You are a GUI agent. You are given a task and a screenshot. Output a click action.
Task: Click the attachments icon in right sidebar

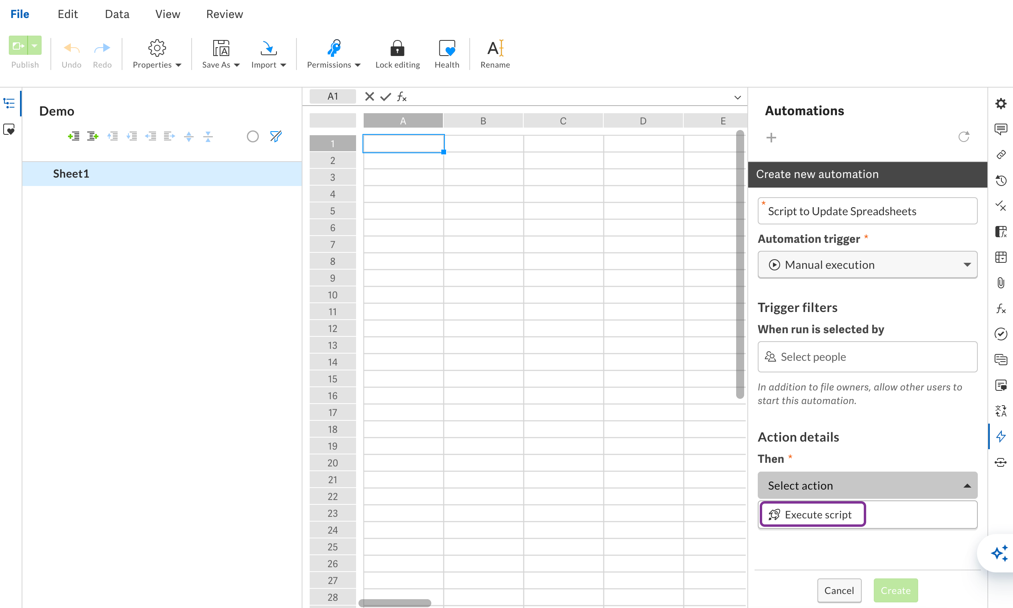(1001, 283)
